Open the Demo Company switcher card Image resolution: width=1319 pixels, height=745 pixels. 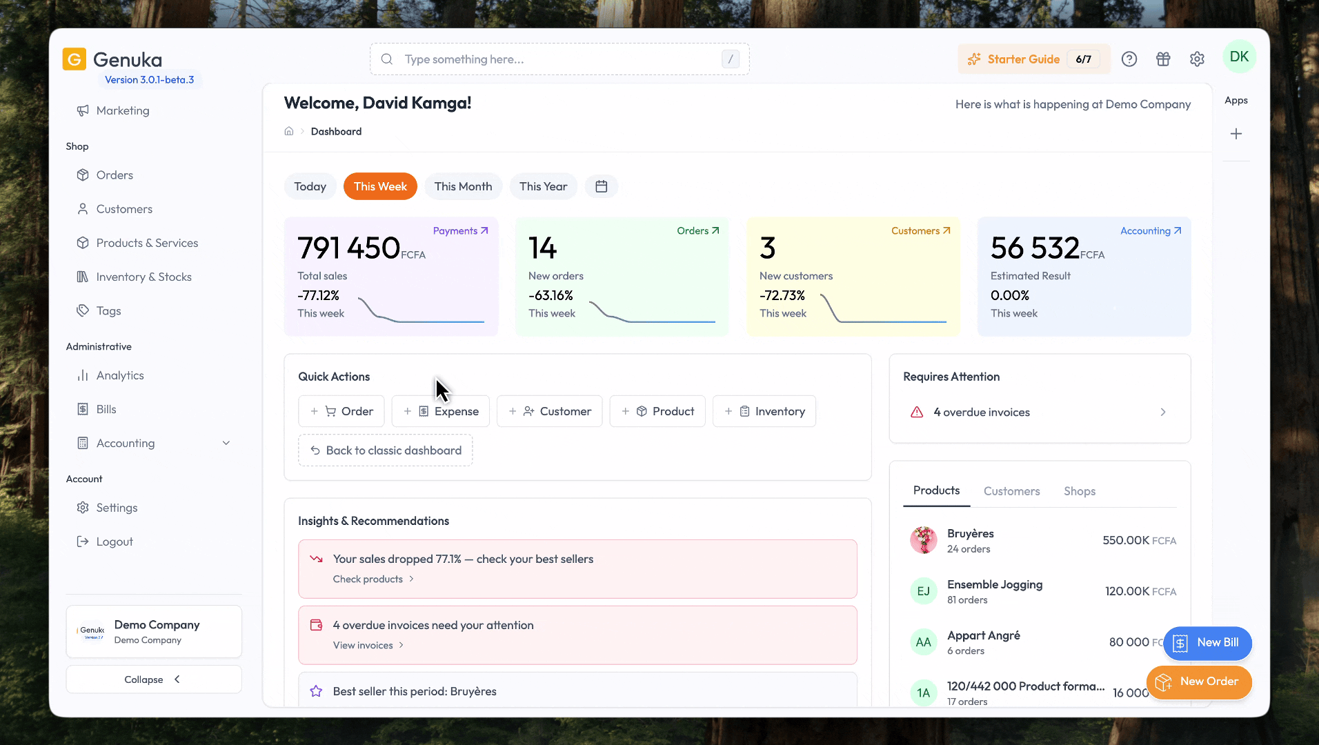(154, 632)
